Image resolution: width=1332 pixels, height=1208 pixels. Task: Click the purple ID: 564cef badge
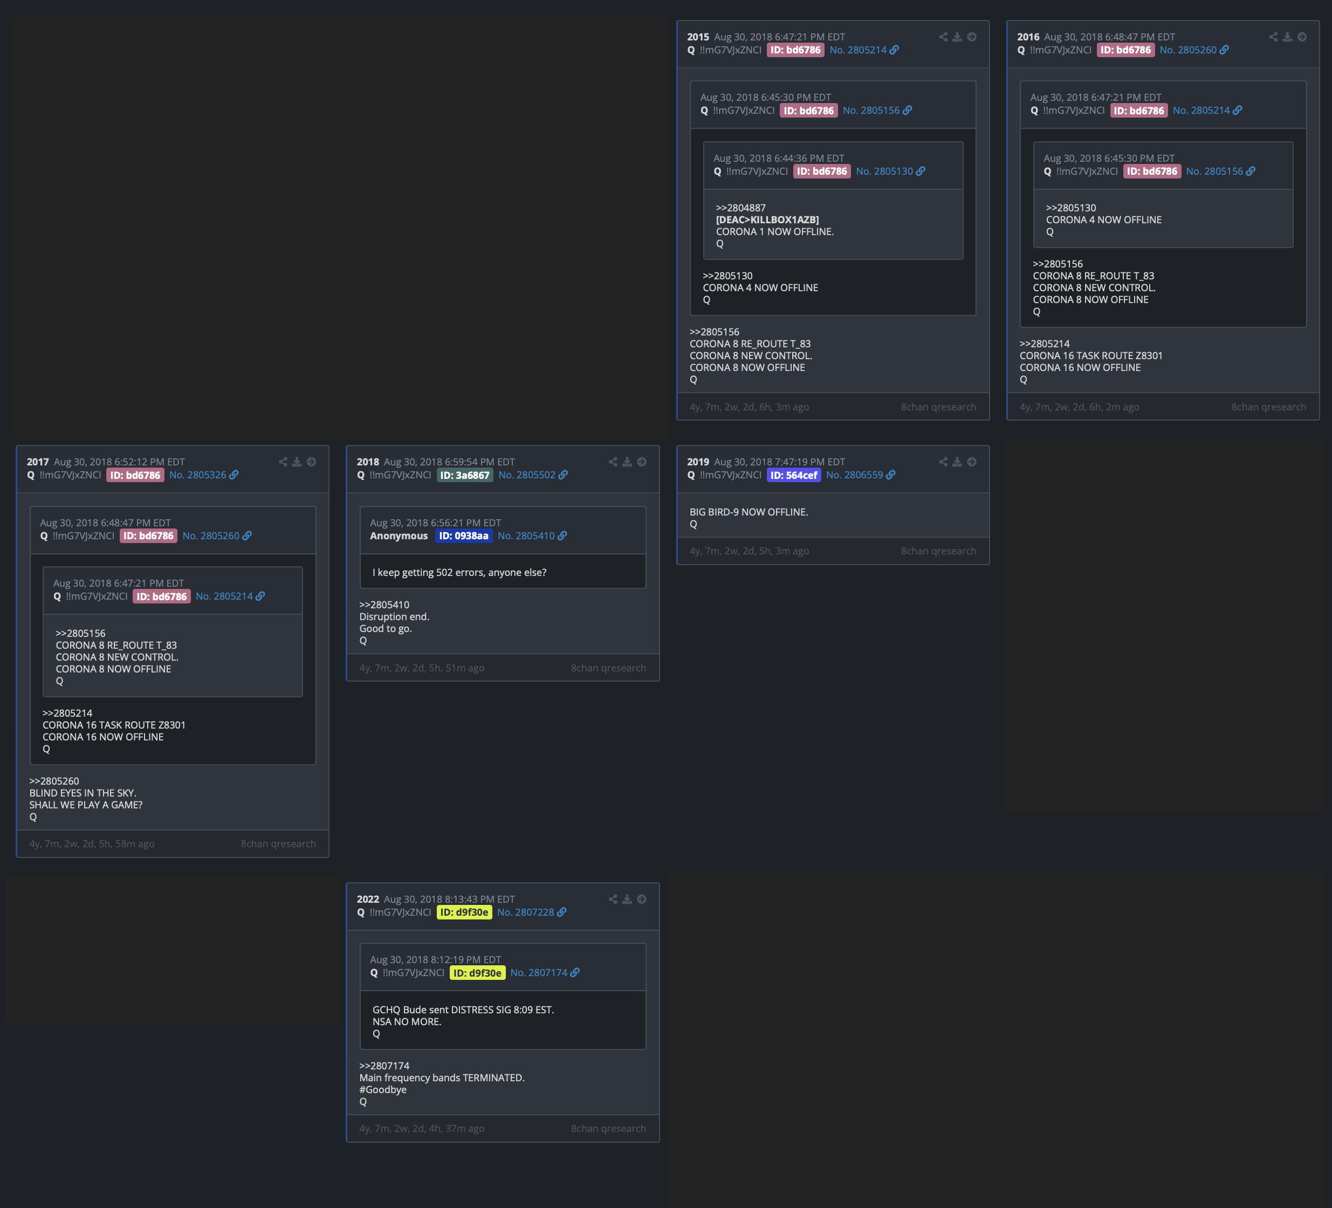coord(793,475)
